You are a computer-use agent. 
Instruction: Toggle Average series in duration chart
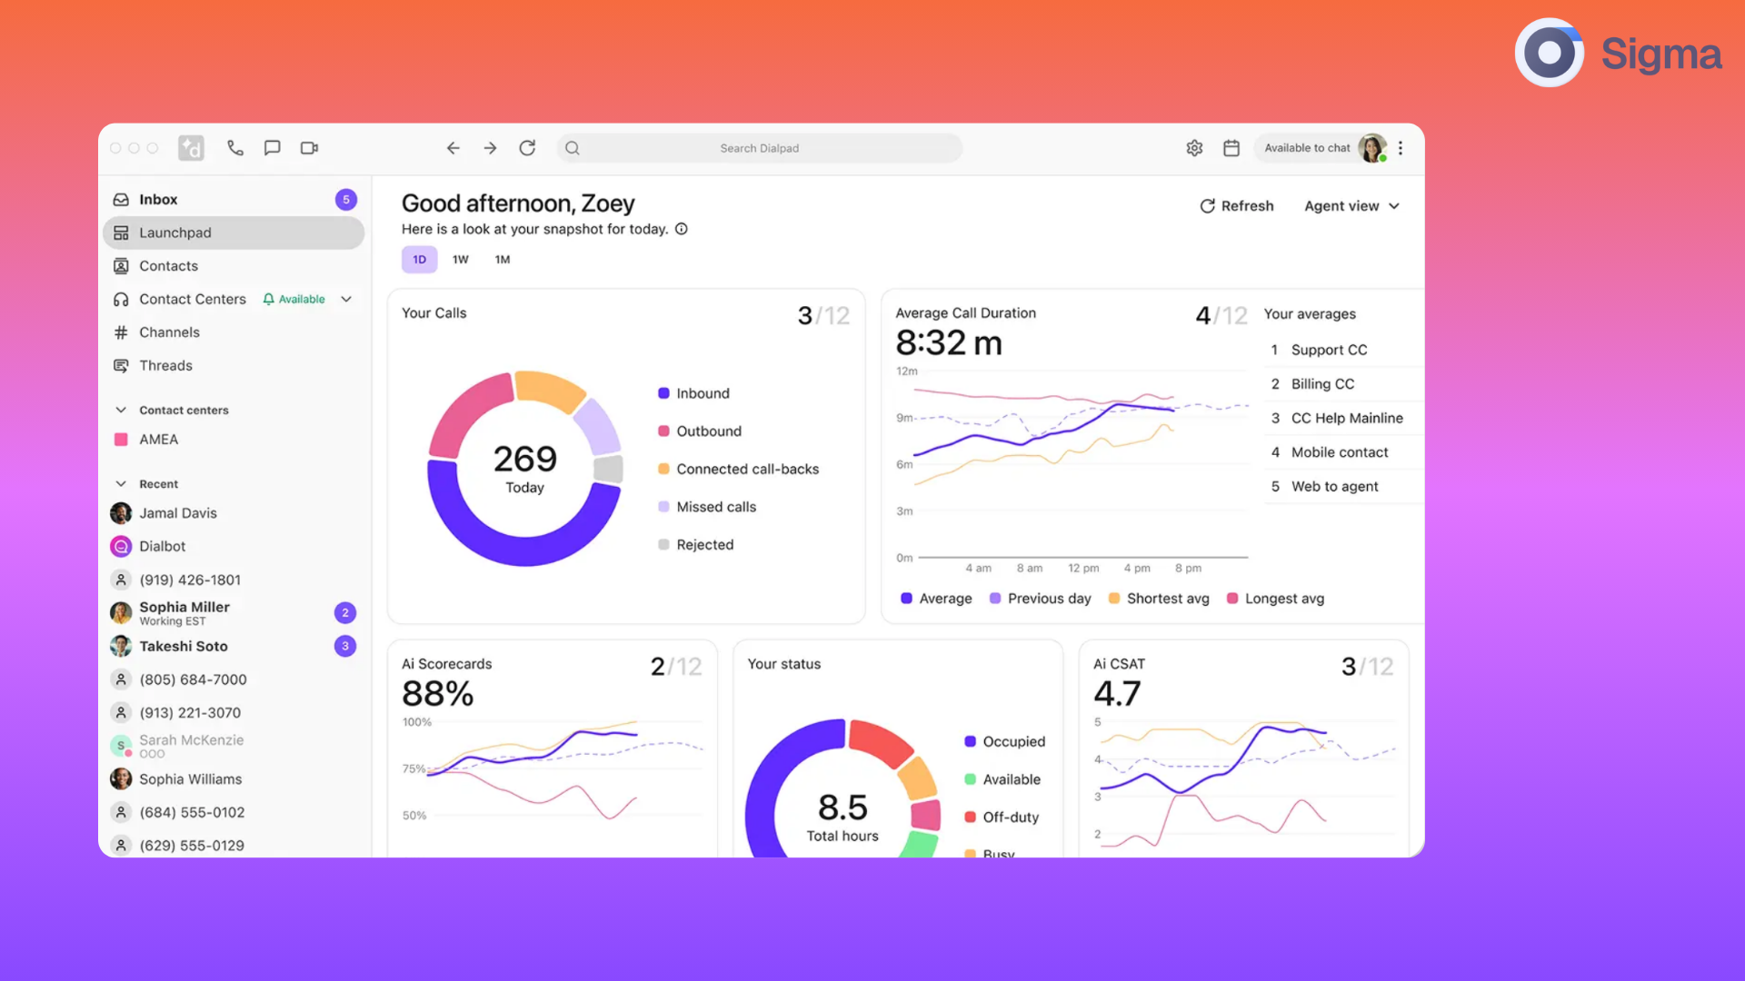(x=936, y=599)
